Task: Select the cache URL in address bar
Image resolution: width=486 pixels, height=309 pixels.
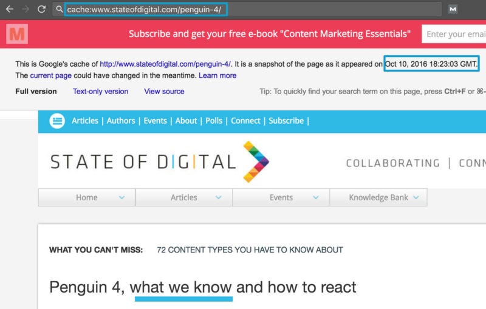Action: click(144, 10)
